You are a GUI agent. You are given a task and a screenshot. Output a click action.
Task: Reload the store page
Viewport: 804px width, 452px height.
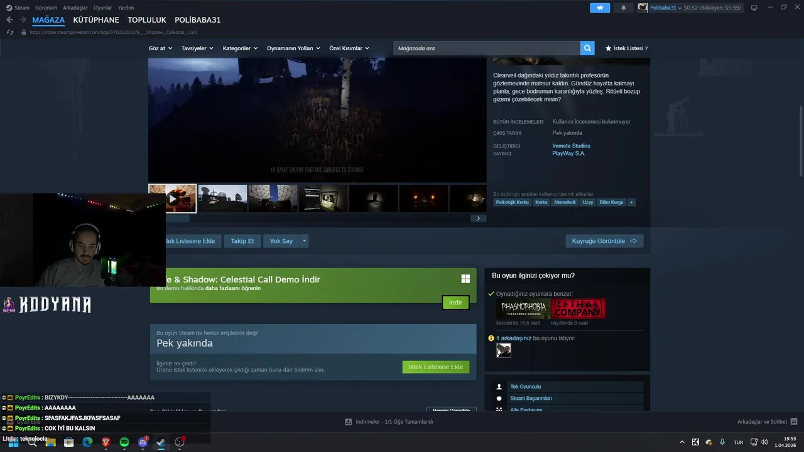[x=10, y=32]
